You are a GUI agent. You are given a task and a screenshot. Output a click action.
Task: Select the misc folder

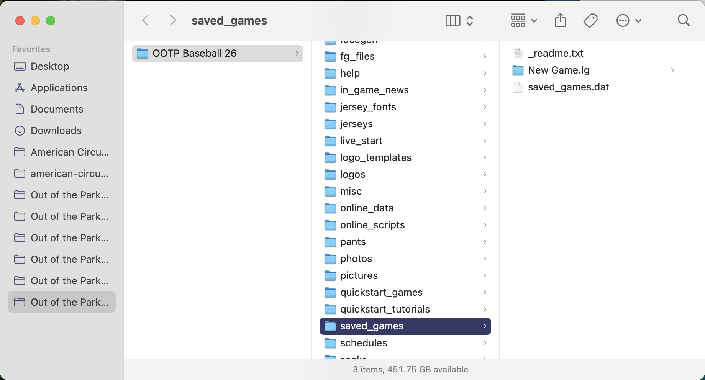coord(405,191)
